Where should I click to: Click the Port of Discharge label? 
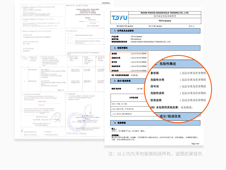click(28, 48)
